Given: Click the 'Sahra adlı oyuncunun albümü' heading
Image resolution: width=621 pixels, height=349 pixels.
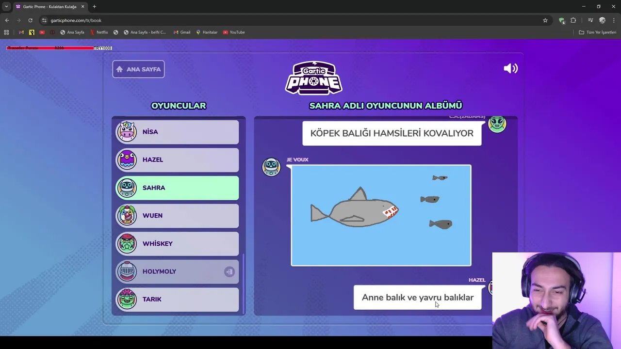Looking at the screenshot, I should coord(386,106).
